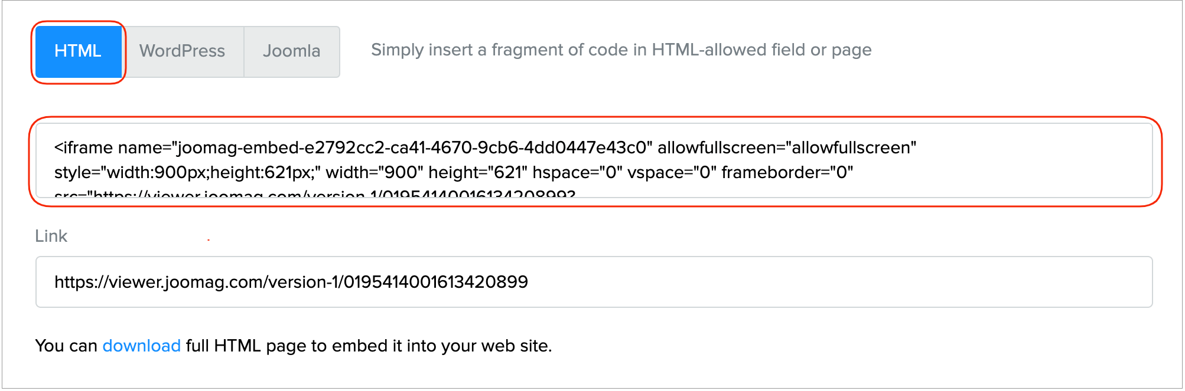The image size is (1185, 391).
Task: Click the width="900" attribute in the code
Action: click(x=375, y=172)
